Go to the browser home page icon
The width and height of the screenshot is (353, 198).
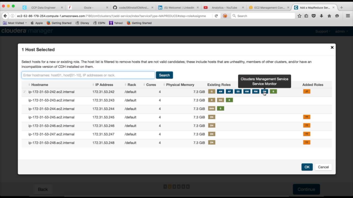click(329, 16)
